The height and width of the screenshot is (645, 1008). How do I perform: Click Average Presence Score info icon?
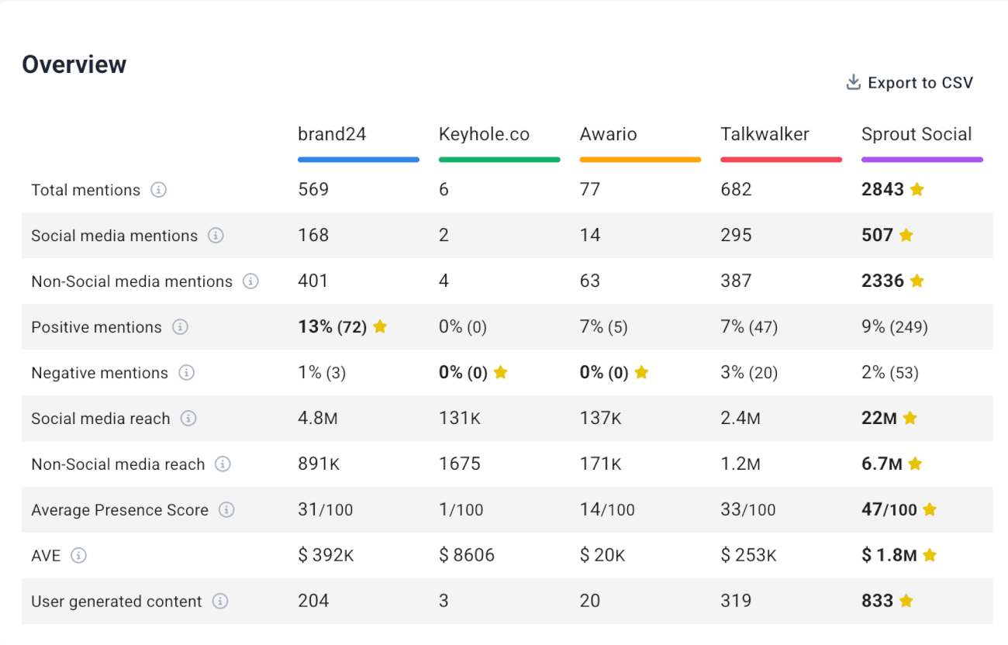pos(226,510)
